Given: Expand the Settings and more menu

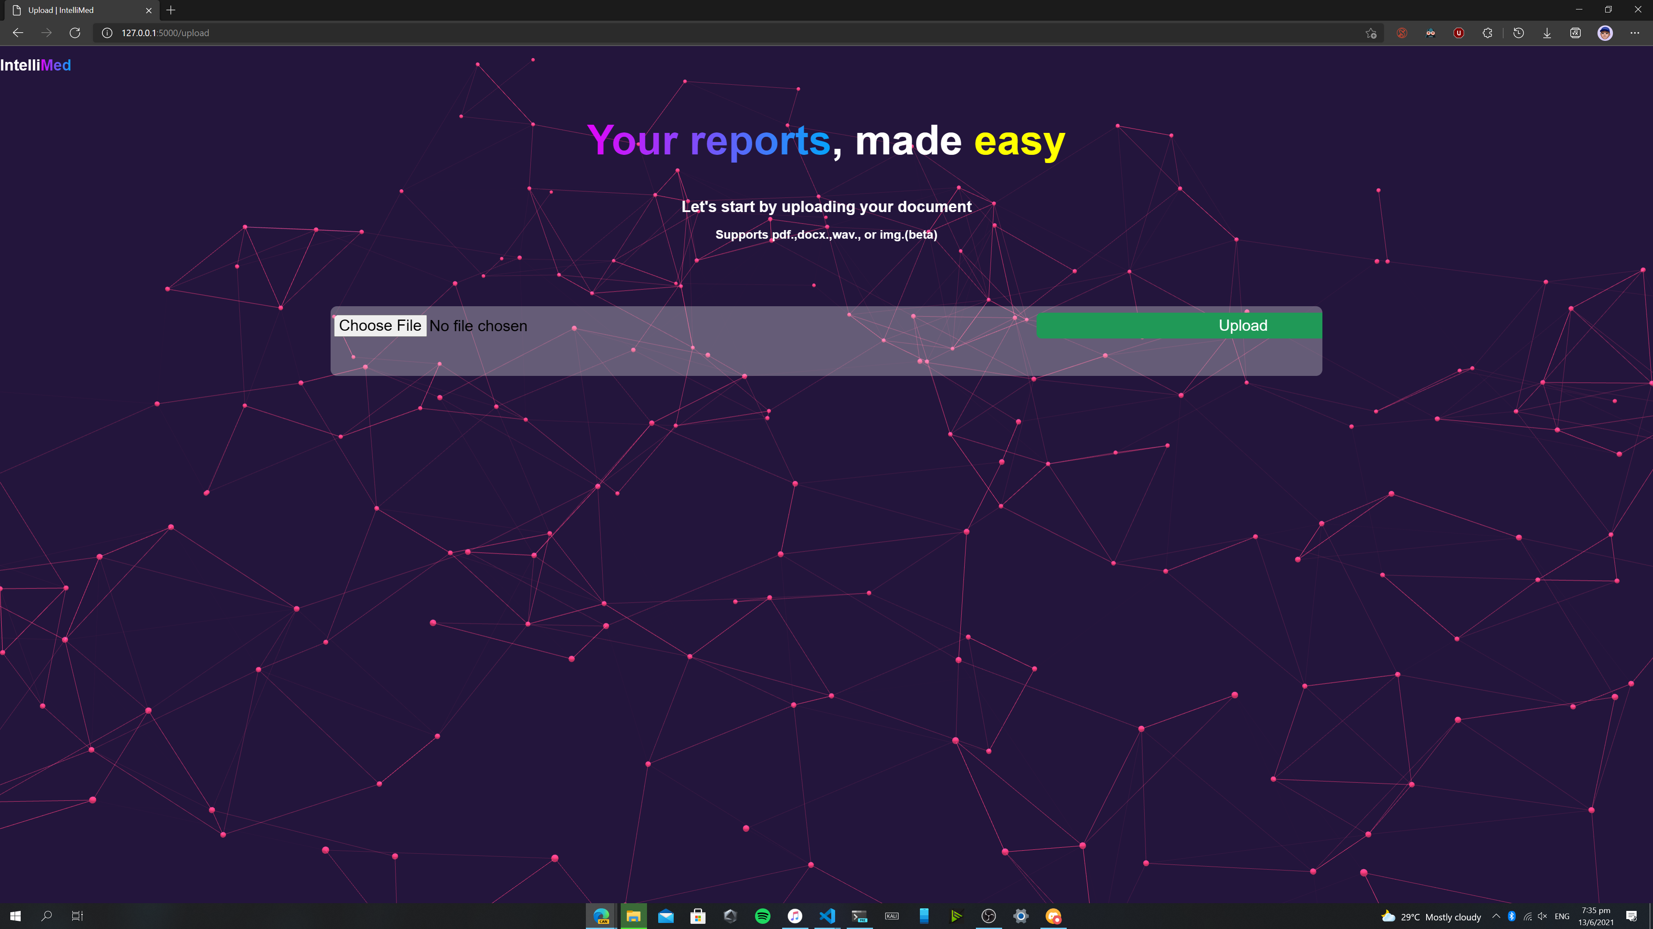Looking at the screenshot, I should tap(1634, 33).
